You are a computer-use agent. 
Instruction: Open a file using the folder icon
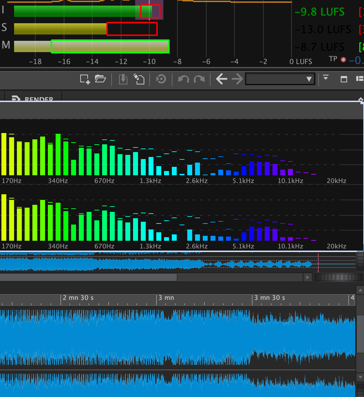(100, 79)
